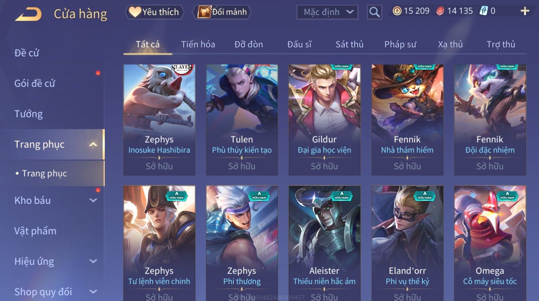This screenshot has width=539, height=301.
Task: Select Tulen Phù thủy kiến tạo skin
Action: (242, 120)
